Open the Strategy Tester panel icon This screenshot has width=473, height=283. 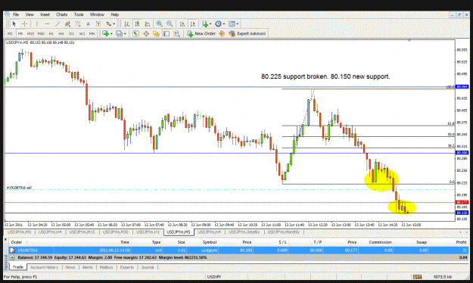[177, 33]
